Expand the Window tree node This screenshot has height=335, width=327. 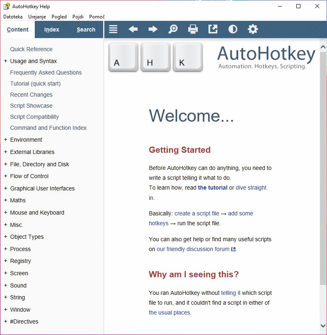tap(6, 309)
